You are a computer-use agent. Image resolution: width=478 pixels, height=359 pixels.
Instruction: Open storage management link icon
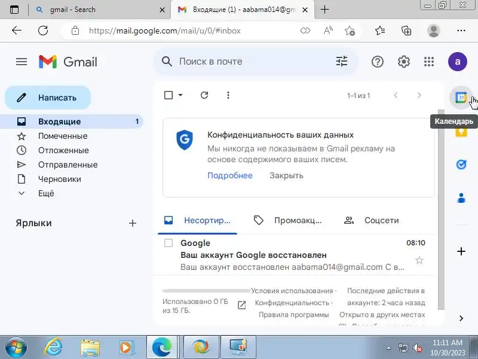coord(241,305)
